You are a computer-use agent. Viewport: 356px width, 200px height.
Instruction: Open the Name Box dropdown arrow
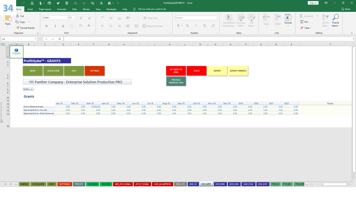click(x=35, y=39)
